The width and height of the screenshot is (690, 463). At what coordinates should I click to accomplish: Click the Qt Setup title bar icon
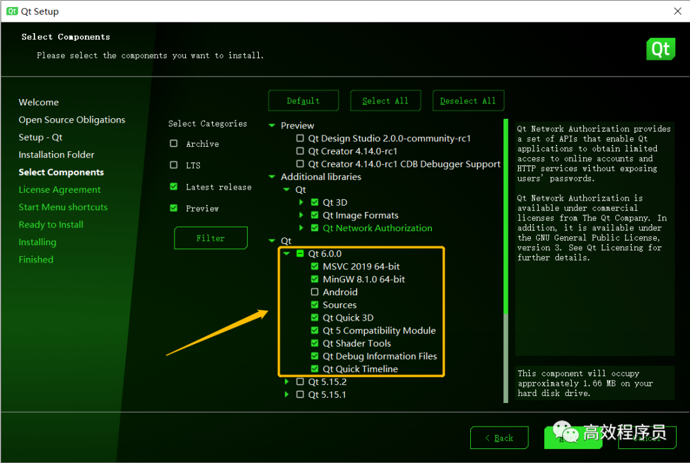click(x=12, y=11)
